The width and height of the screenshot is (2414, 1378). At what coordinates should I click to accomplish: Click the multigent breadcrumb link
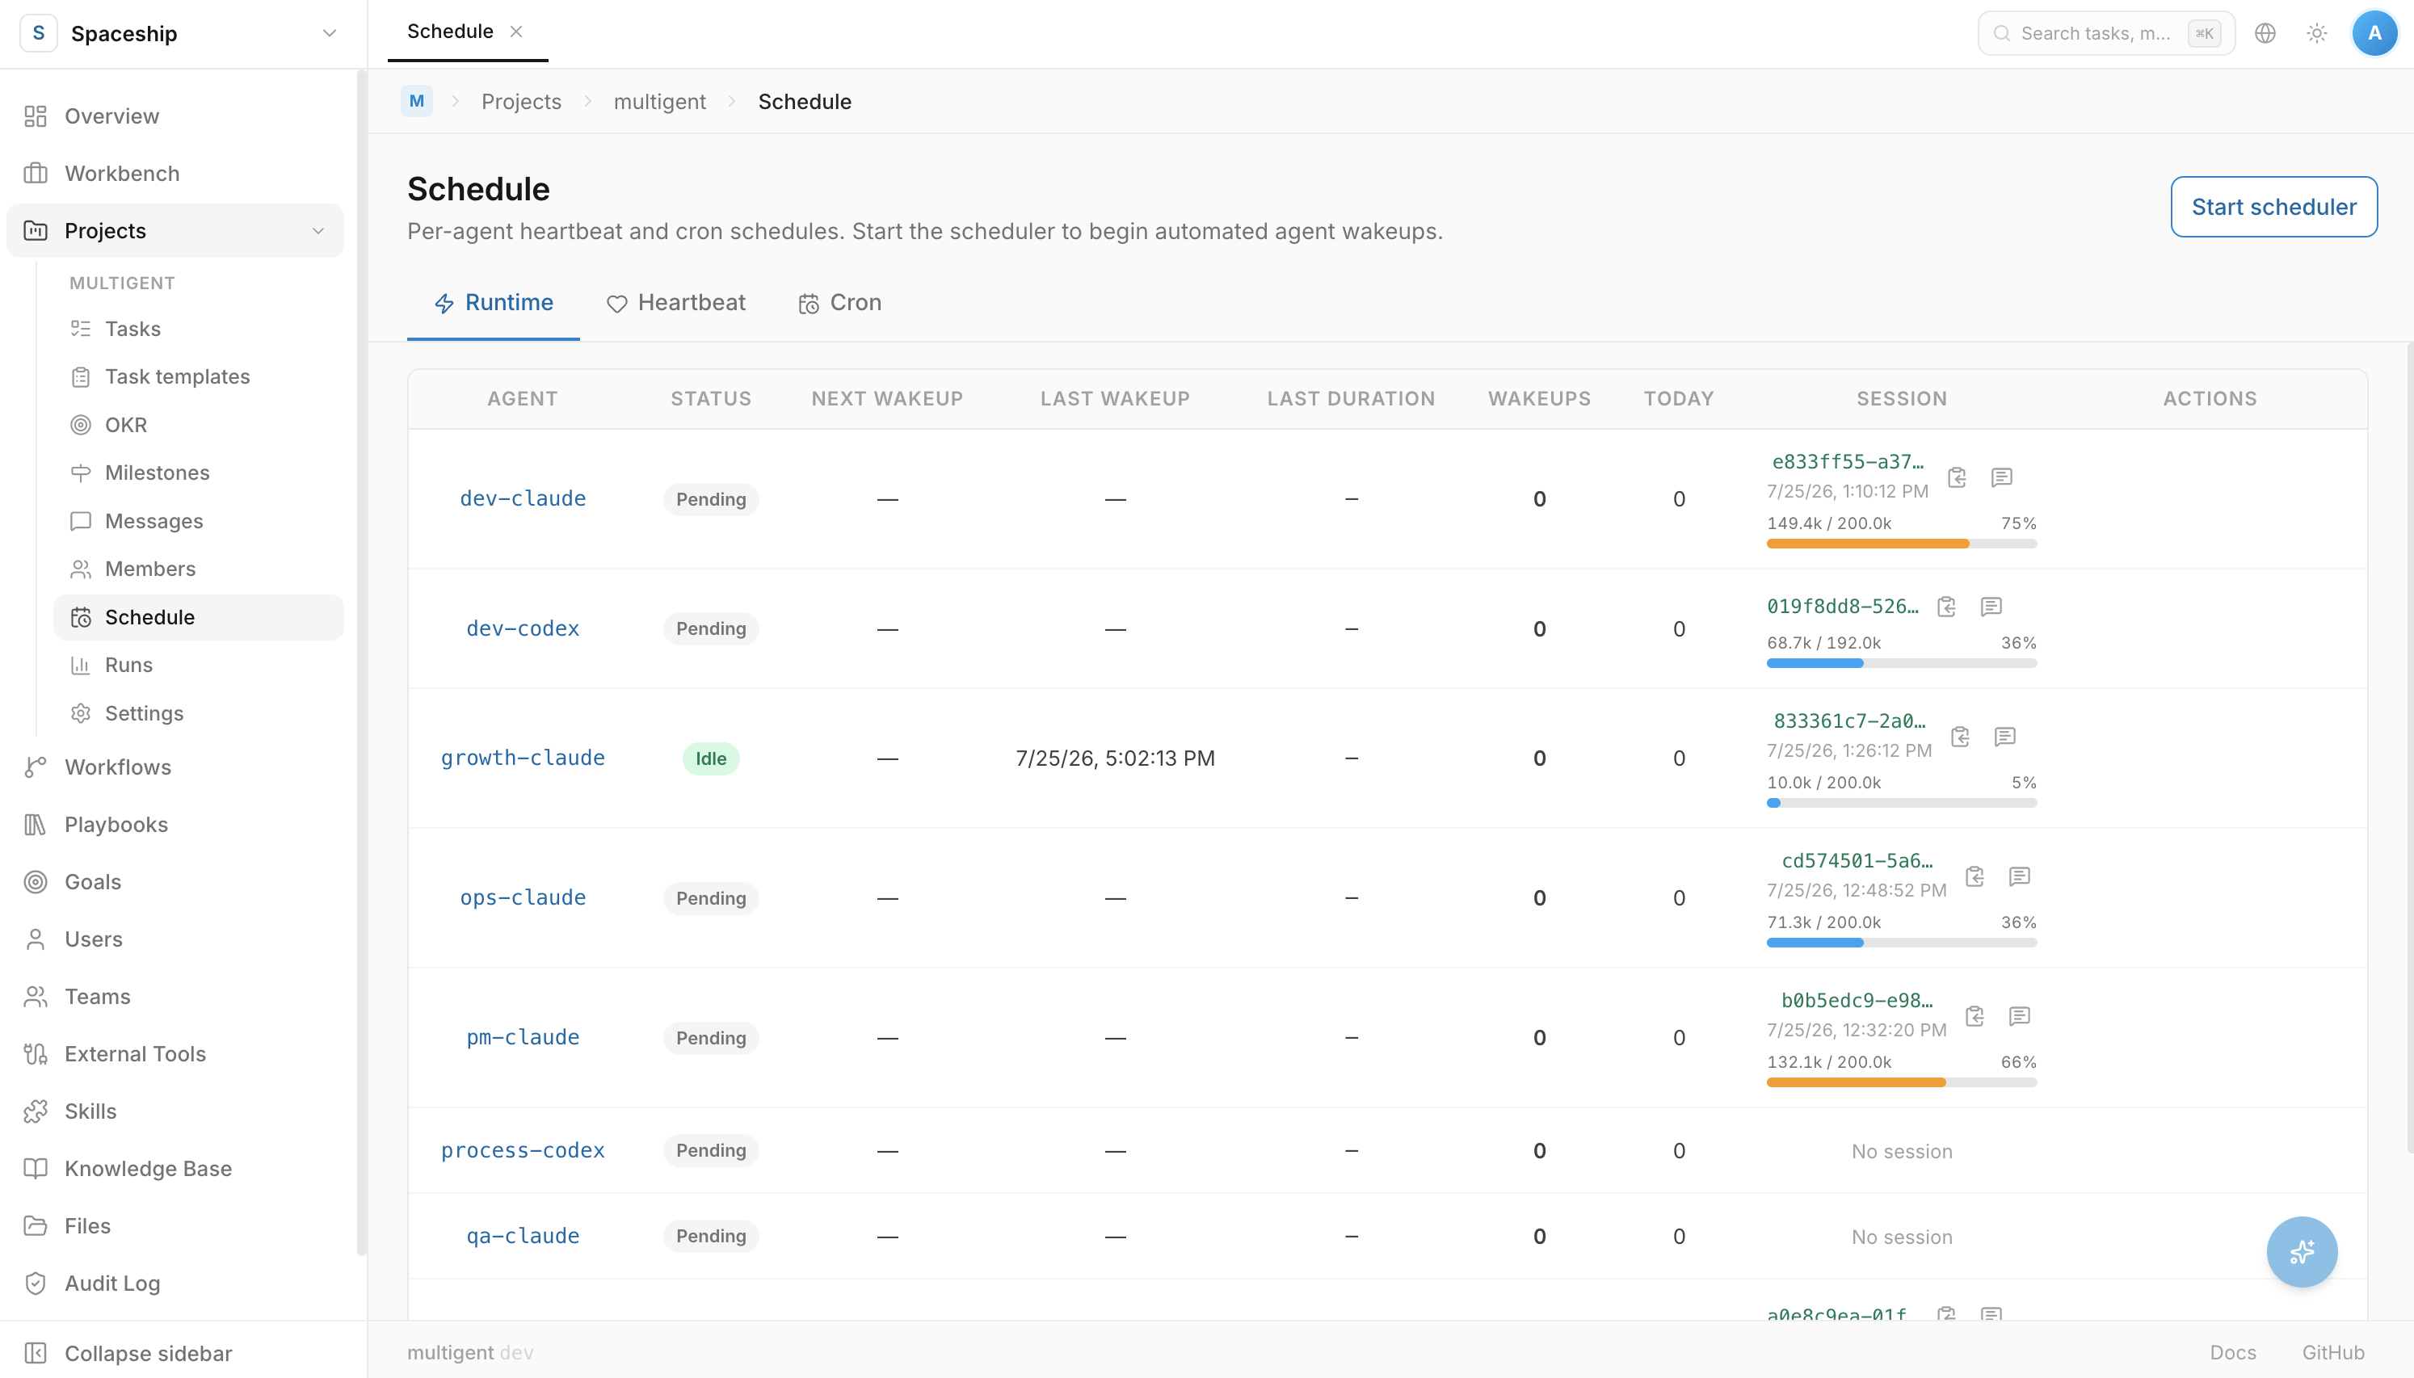coord(659,101)
